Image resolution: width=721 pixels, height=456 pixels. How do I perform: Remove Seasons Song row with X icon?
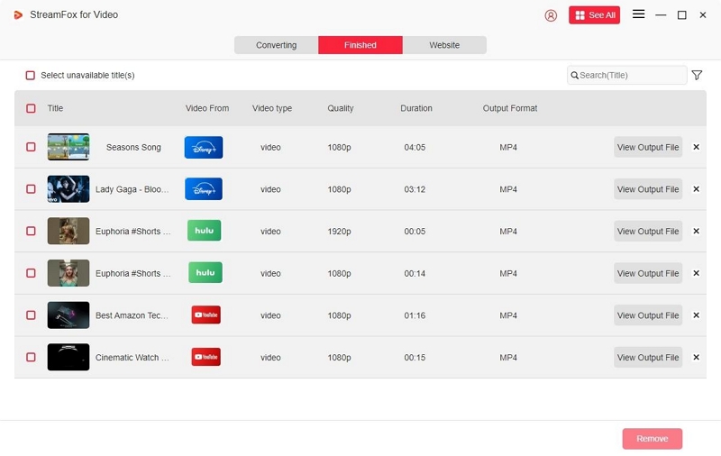click(696, 147)
